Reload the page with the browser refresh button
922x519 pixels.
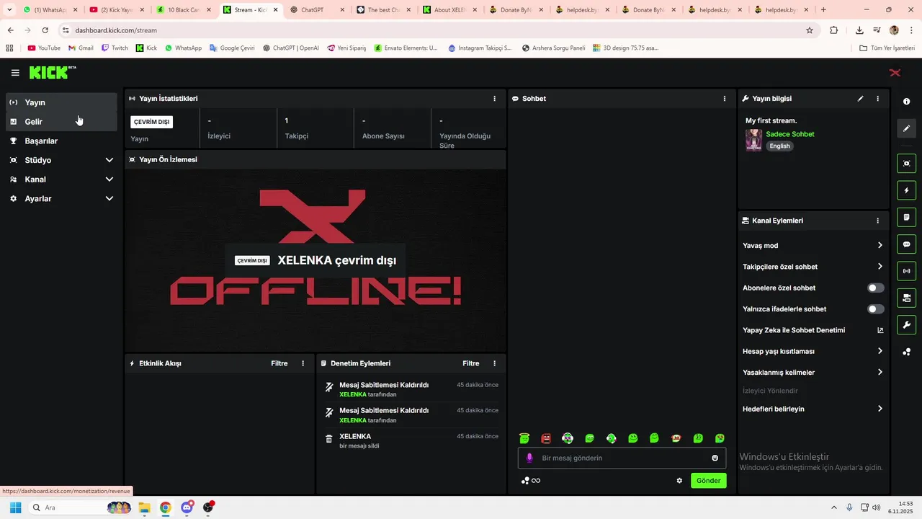(45, 30)
